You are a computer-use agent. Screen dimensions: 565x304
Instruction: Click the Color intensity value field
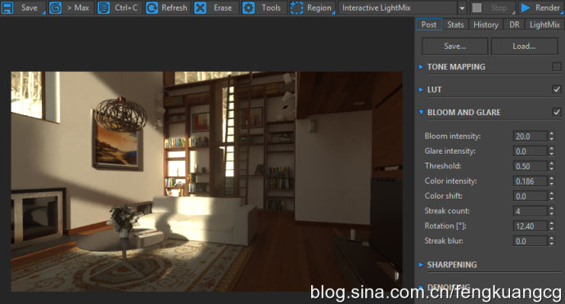click(x=530, y=181)
